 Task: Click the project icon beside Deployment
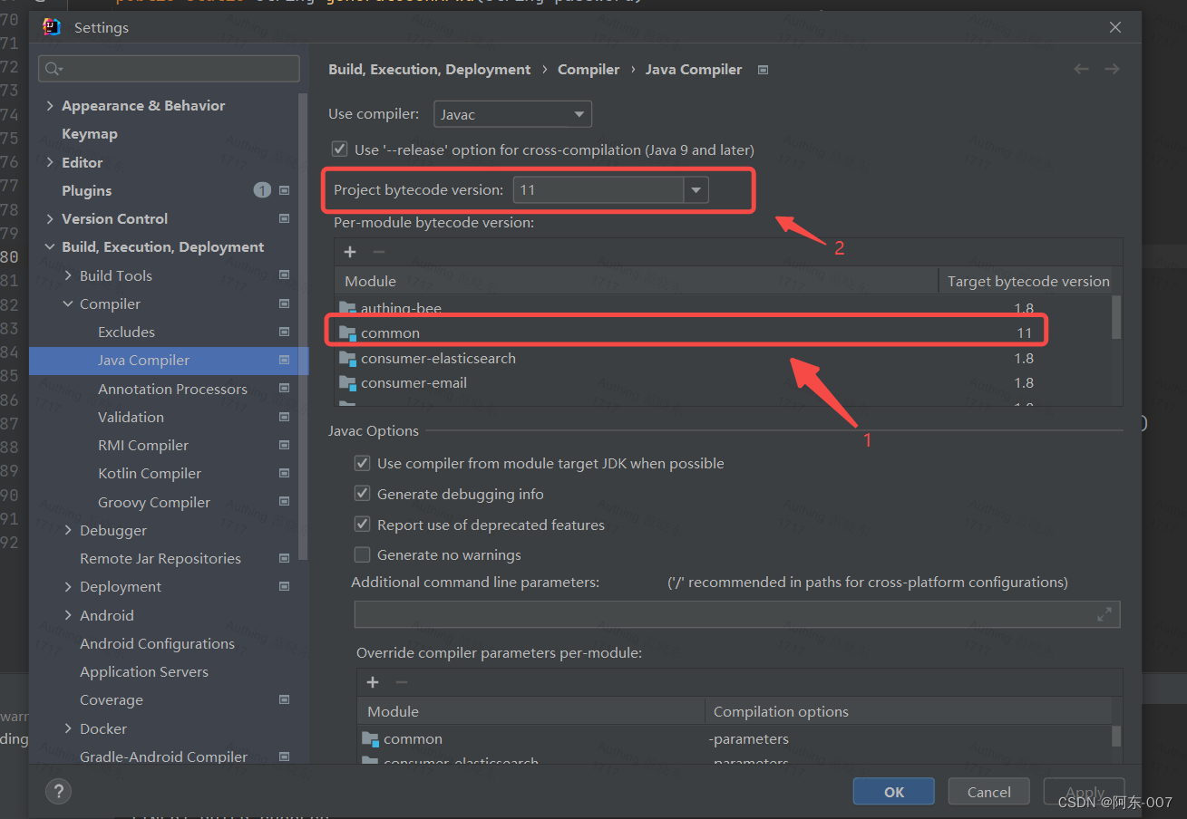coord(284,586)
